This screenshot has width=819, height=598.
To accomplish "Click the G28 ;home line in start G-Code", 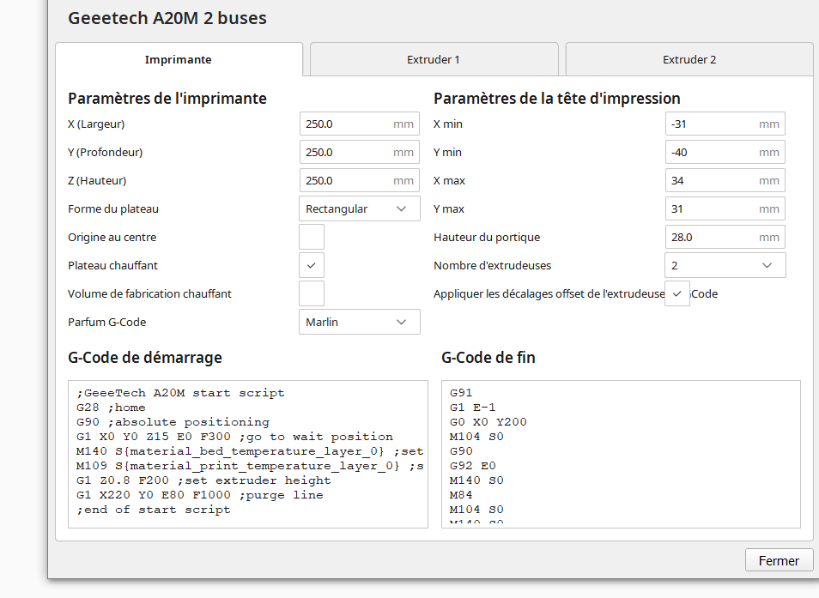I will [111, 408].
